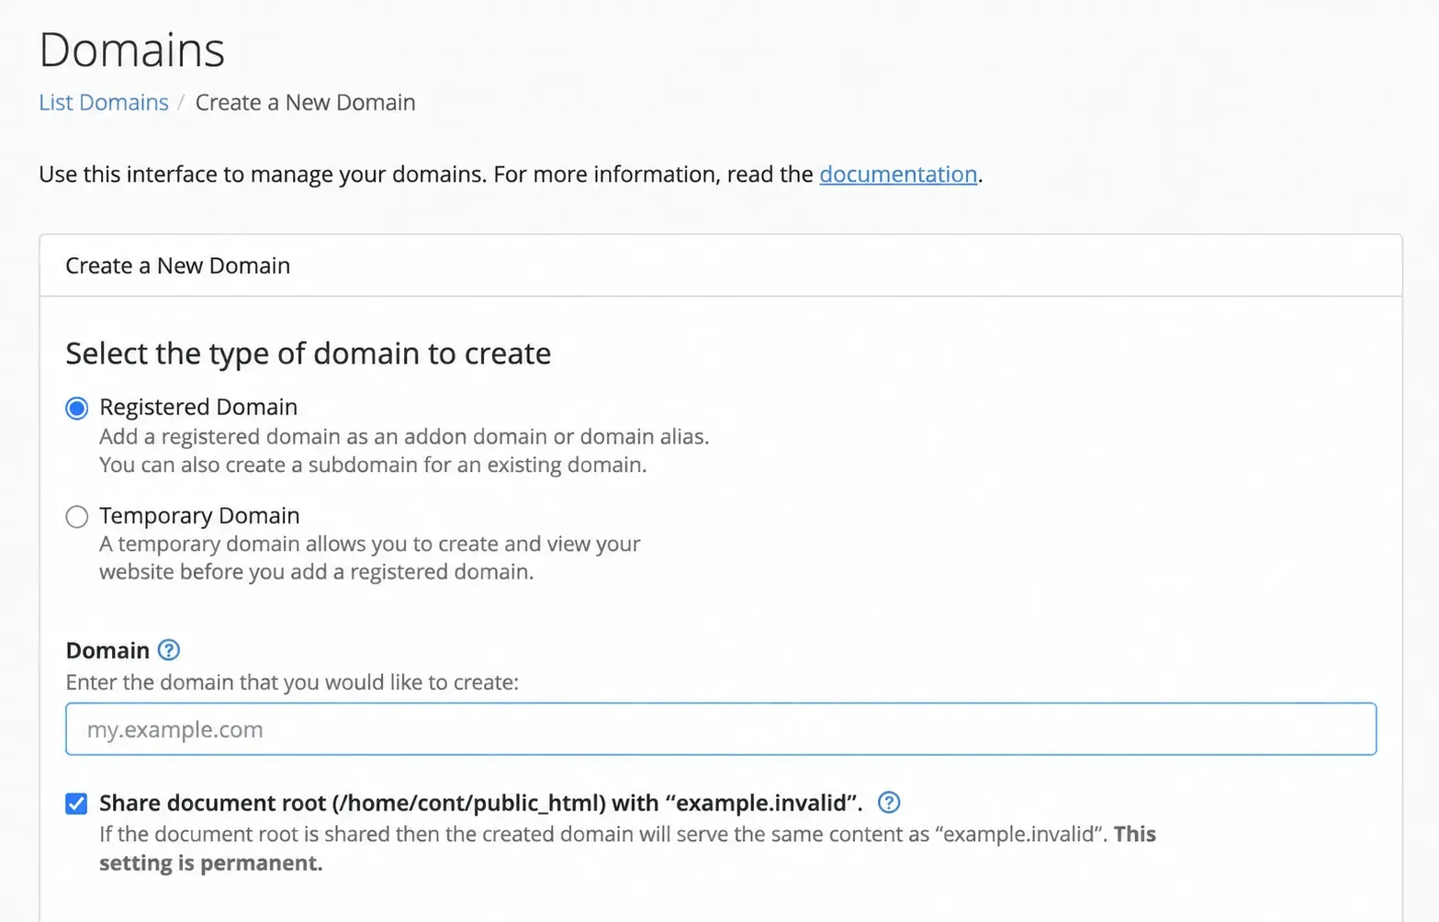Choose the Temporary Domain radio option
The width and height of the screenshot is (1439, 922).
pyautogui.click(x=77, y=517)
